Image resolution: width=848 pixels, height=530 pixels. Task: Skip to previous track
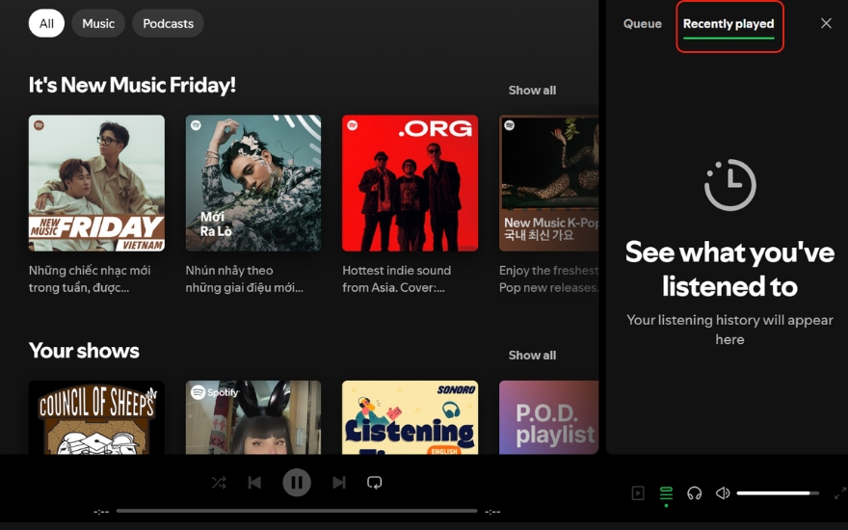[x=254, y=483]
